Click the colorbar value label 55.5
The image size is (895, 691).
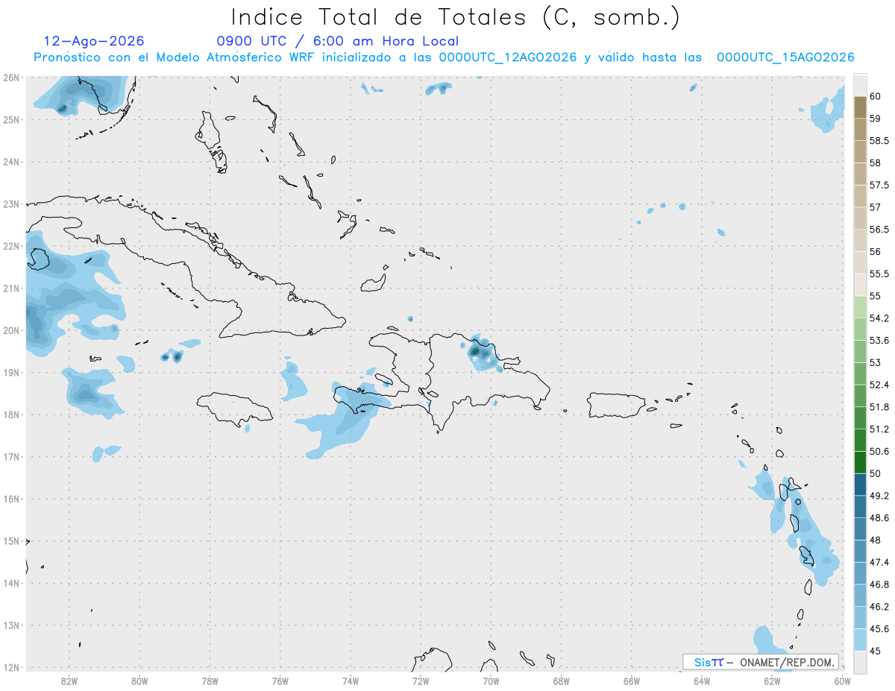click(879, 274)
